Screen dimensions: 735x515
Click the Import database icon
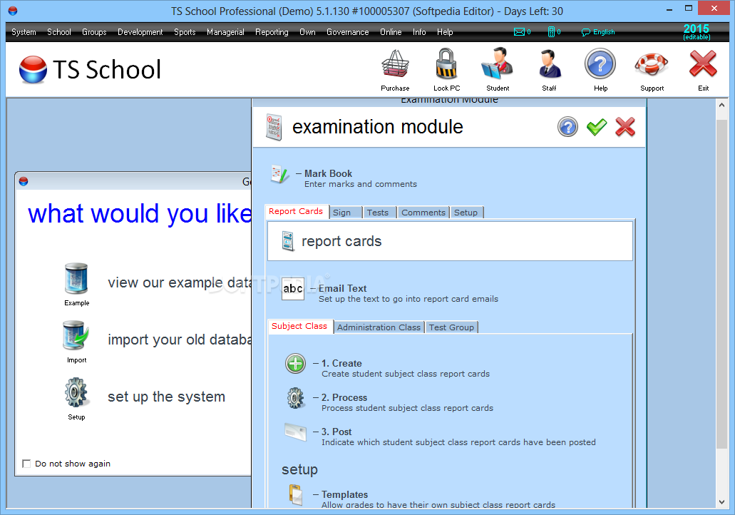point(76,335)
